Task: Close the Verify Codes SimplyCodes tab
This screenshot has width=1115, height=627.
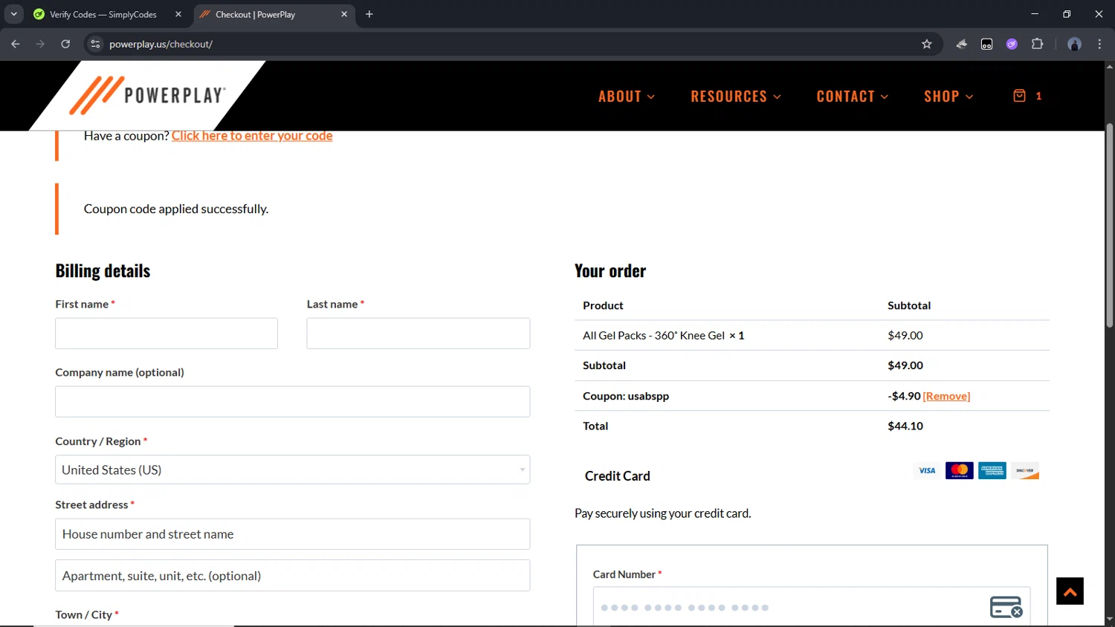Action: tap(178, 14)
